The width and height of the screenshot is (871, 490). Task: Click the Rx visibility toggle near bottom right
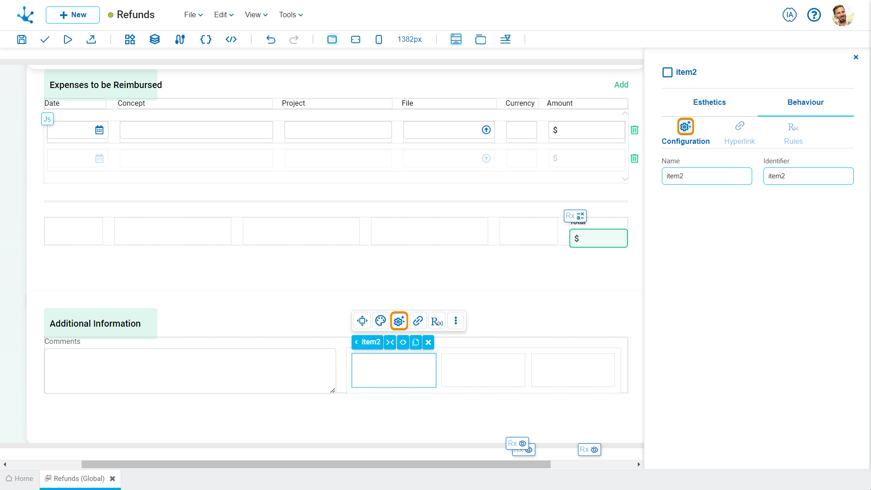[589, 450]
